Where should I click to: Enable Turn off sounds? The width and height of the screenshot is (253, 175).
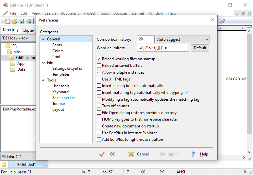coord(99,106)
